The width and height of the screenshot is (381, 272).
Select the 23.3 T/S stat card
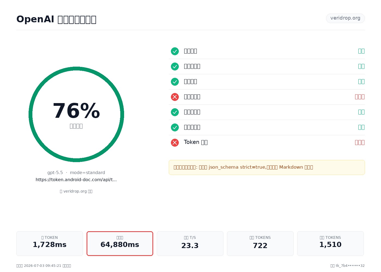[x=190, y=243]
